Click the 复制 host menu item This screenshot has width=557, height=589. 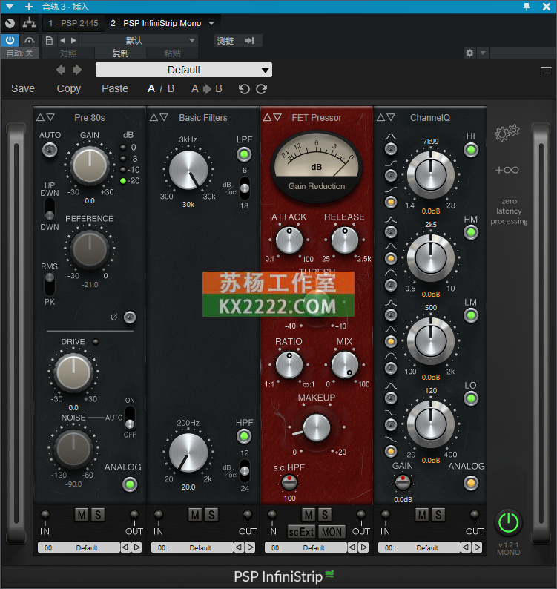120,53
